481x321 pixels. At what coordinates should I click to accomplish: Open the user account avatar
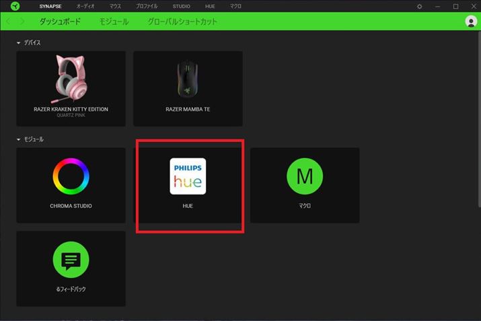click(471, 22)
